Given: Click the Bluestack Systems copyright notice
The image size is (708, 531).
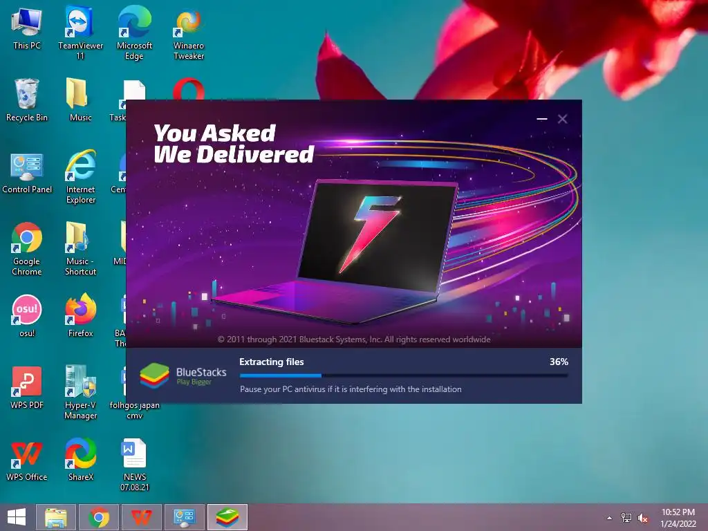Looking at the screenshot, I should point(354,339).
